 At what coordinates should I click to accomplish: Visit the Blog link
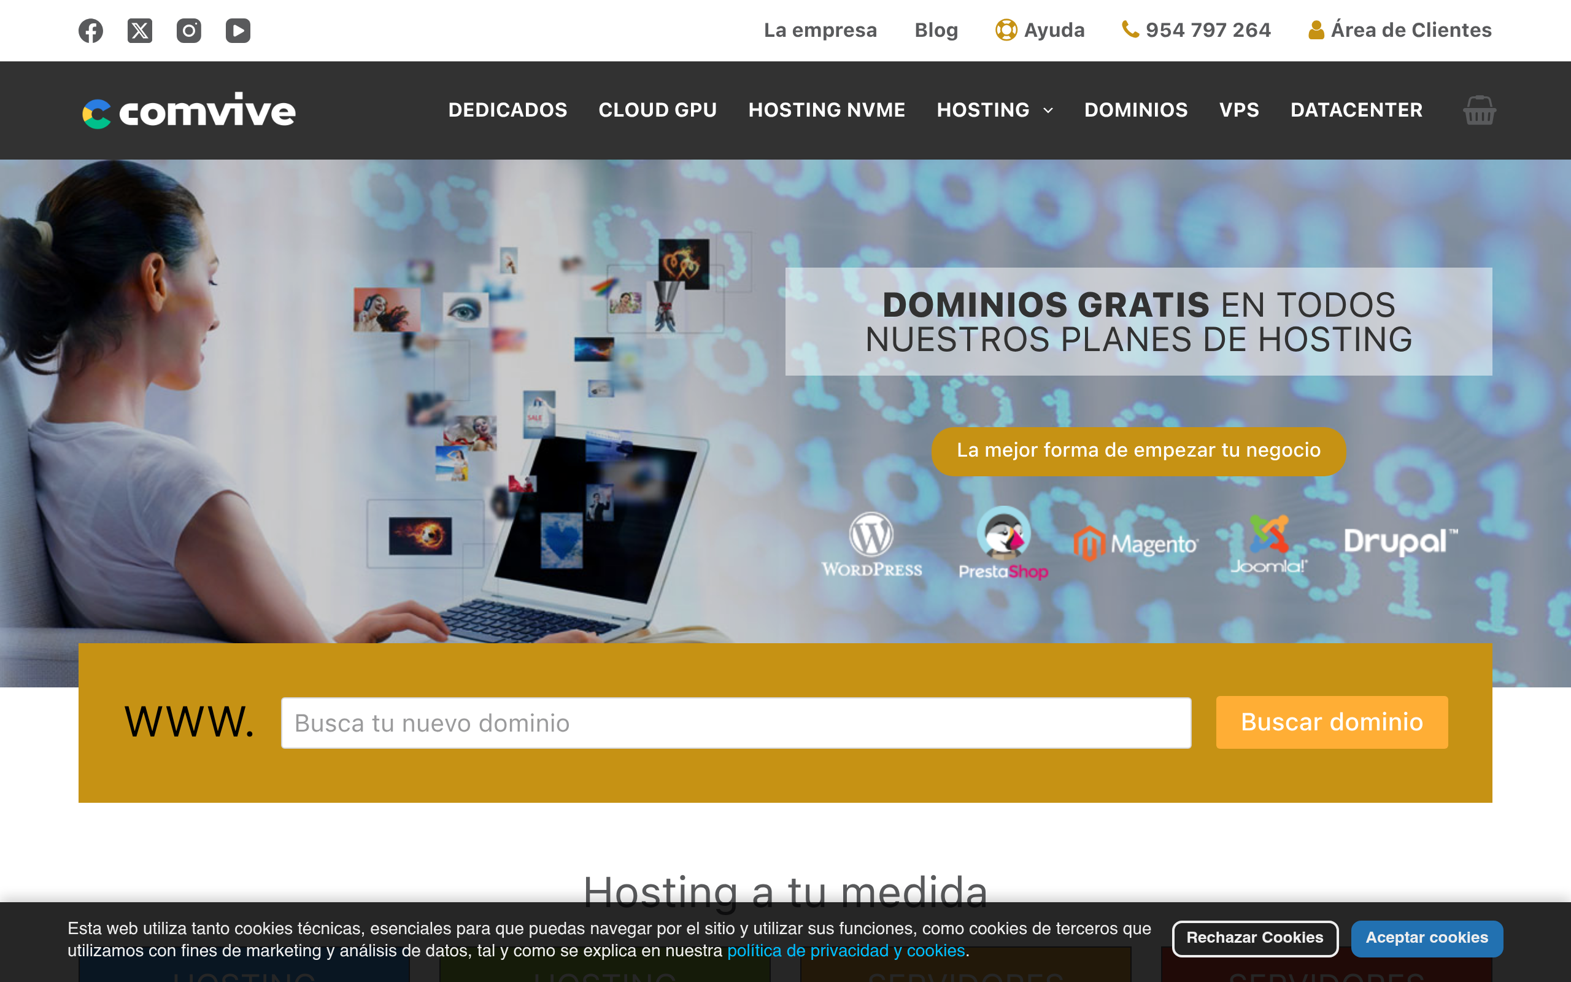[936, 30]
